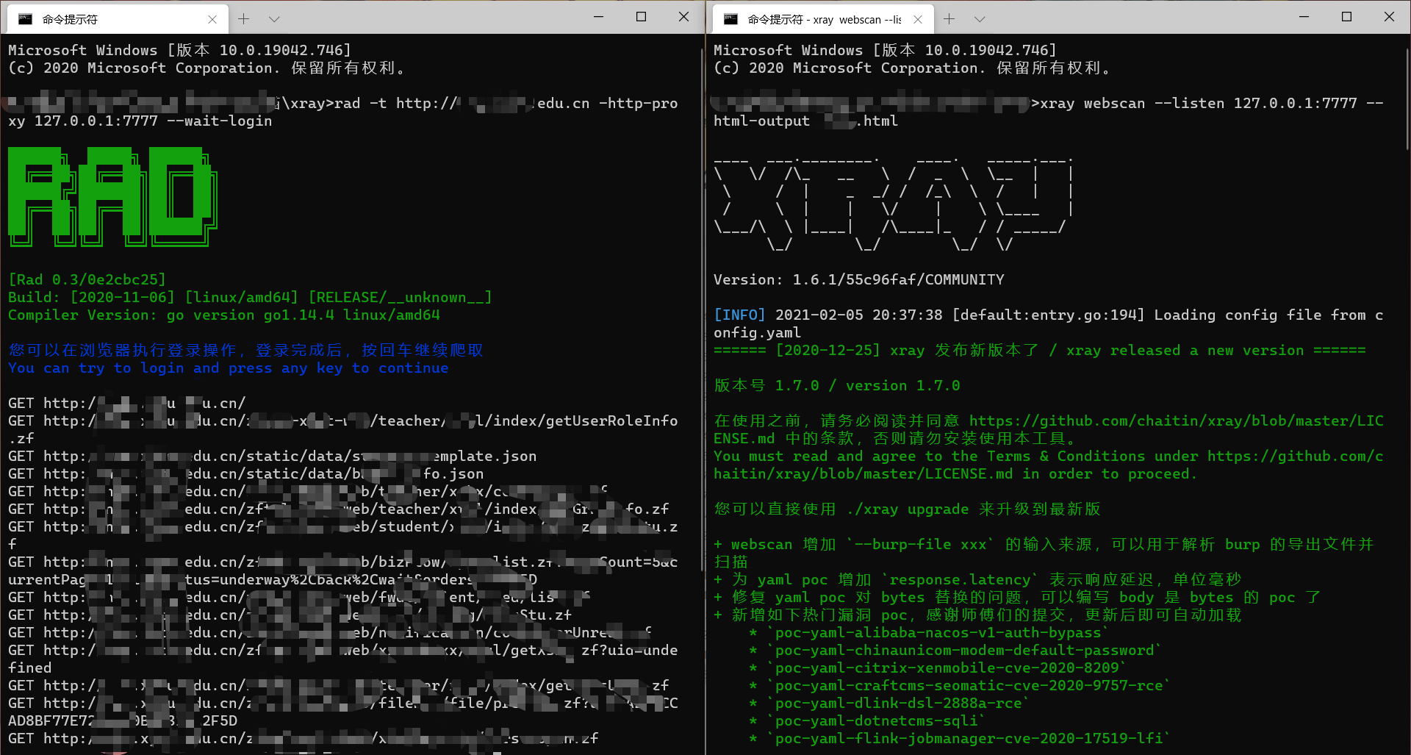The image size is (1411, 755).
Task: Click the RAD ASCII logo
Action: point(113,196)
